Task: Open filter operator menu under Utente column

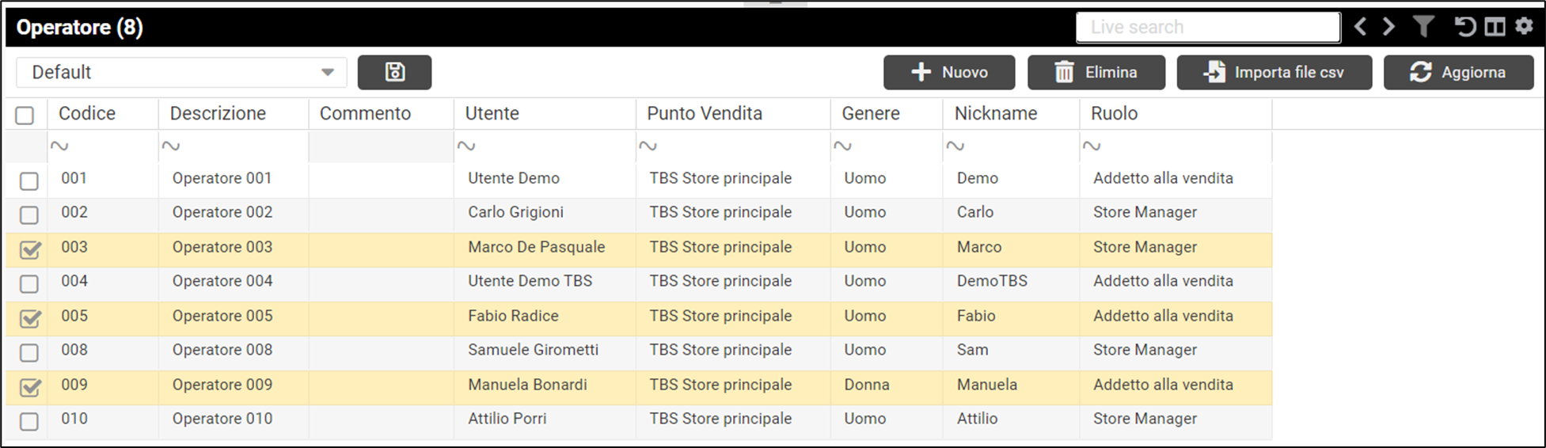Action: (x=466, y=146)
